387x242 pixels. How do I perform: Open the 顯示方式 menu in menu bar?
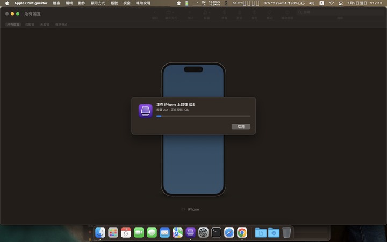click(x=98, y=3)
